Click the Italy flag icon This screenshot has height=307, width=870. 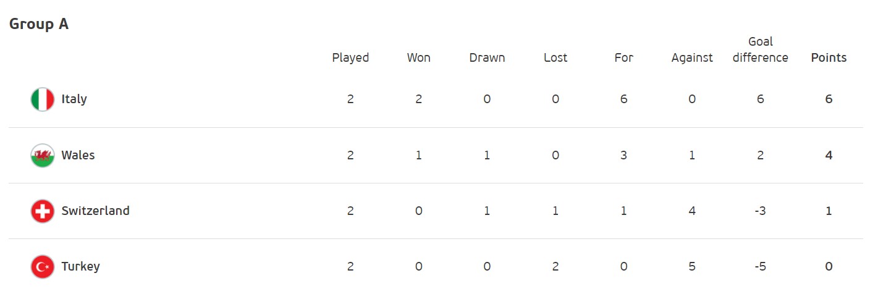(x=43, y=99)
